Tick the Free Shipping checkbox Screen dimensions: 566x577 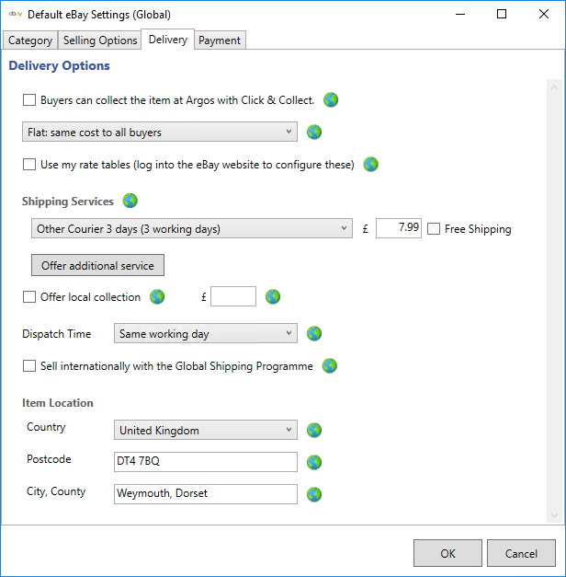(435, 229)
